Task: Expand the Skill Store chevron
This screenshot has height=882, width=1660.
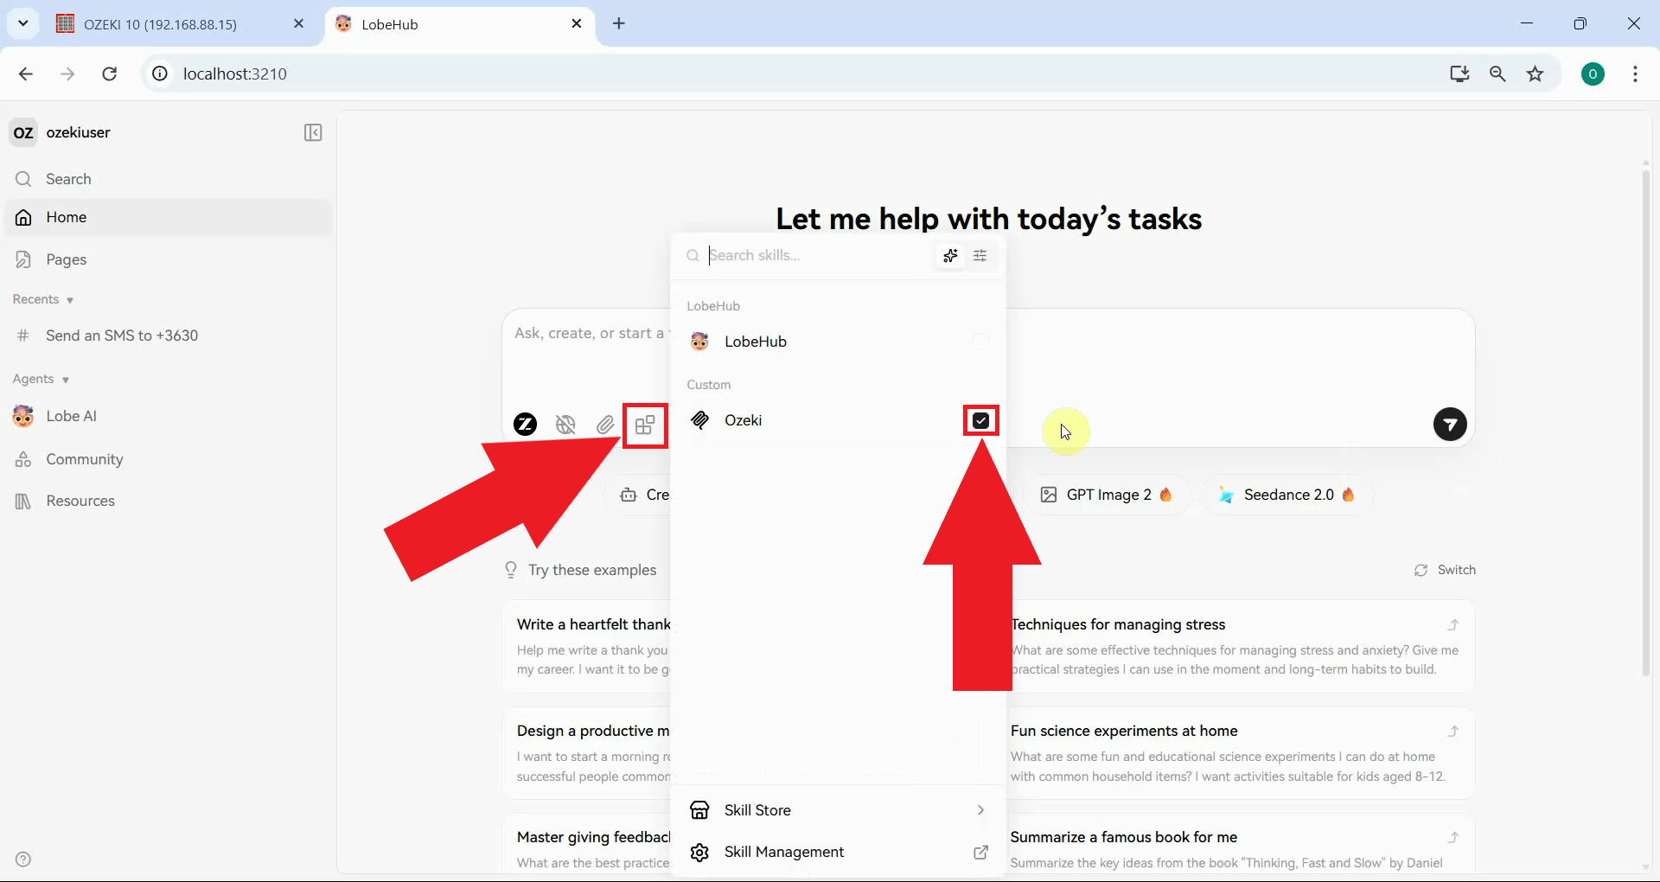Action: [980, 810]
